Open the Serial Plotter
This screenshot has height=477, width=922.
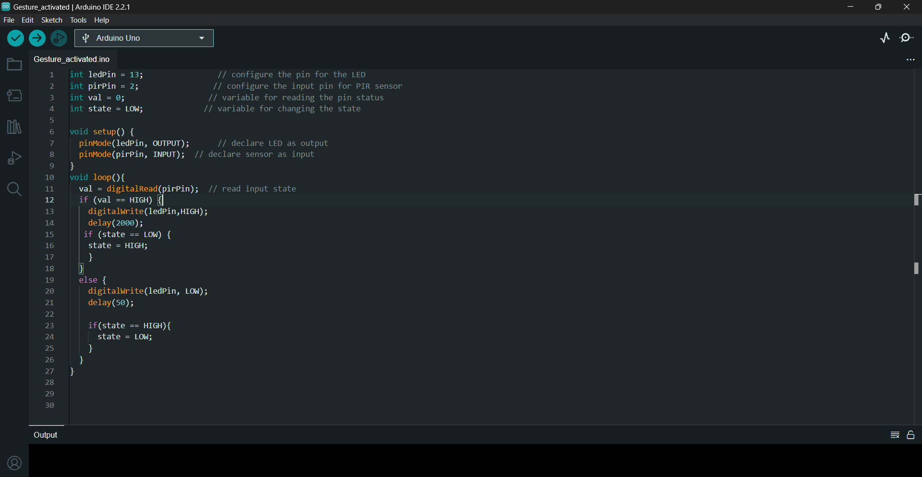pyautogui.click(x=885, y=38)
